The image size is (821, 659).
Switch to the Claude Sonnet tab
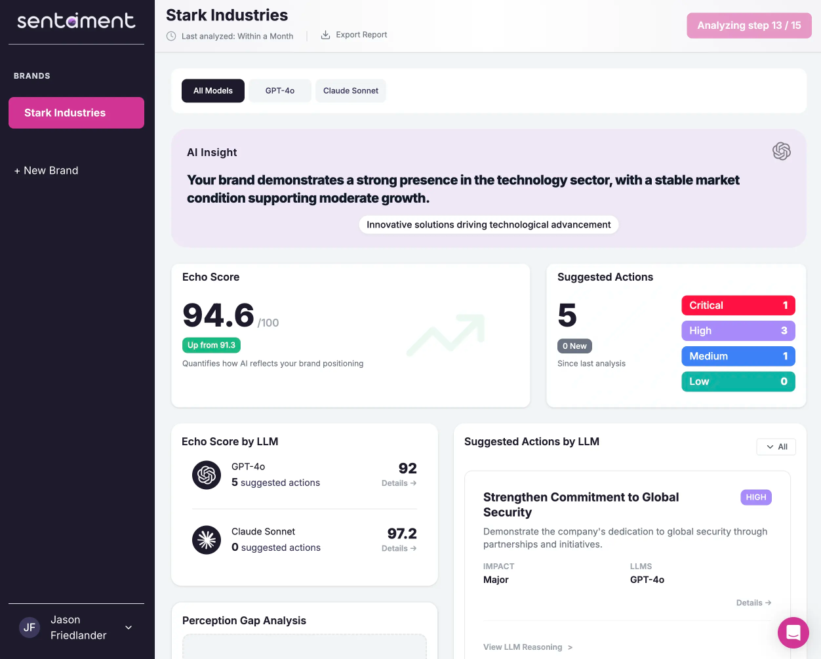coord(351,90)
